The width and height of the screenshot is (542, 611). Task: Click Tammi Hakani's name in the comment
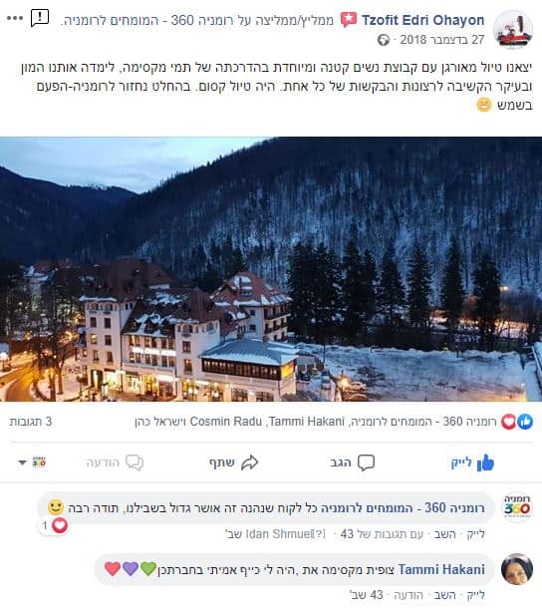coord(441,569)
